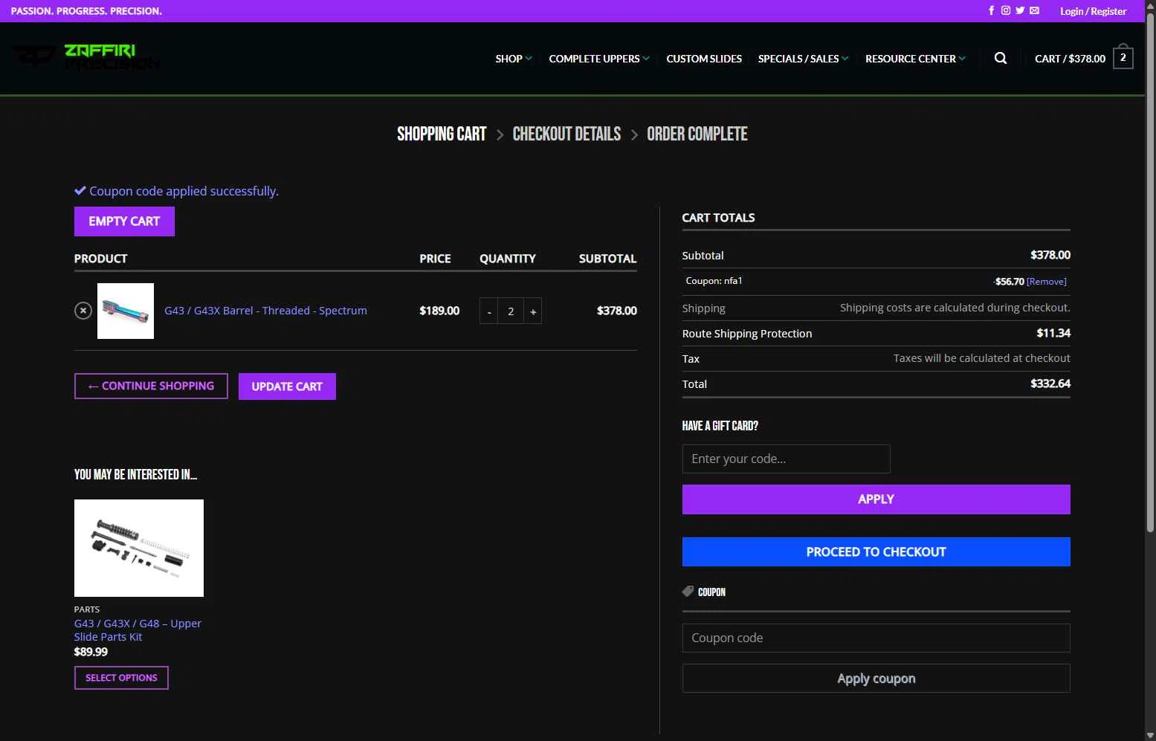Image resolution: width=1156 pixels, height=741 pixels.
Task: Open the Instagram social icon
Action: click(x=1005, y=10)
